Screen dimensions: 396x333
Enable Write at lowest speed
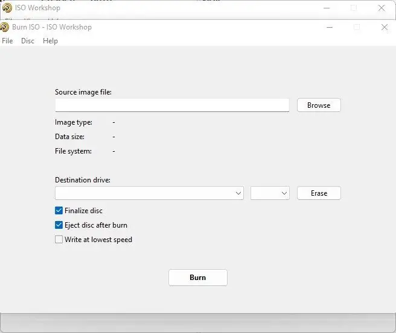(x=59, y=239)
